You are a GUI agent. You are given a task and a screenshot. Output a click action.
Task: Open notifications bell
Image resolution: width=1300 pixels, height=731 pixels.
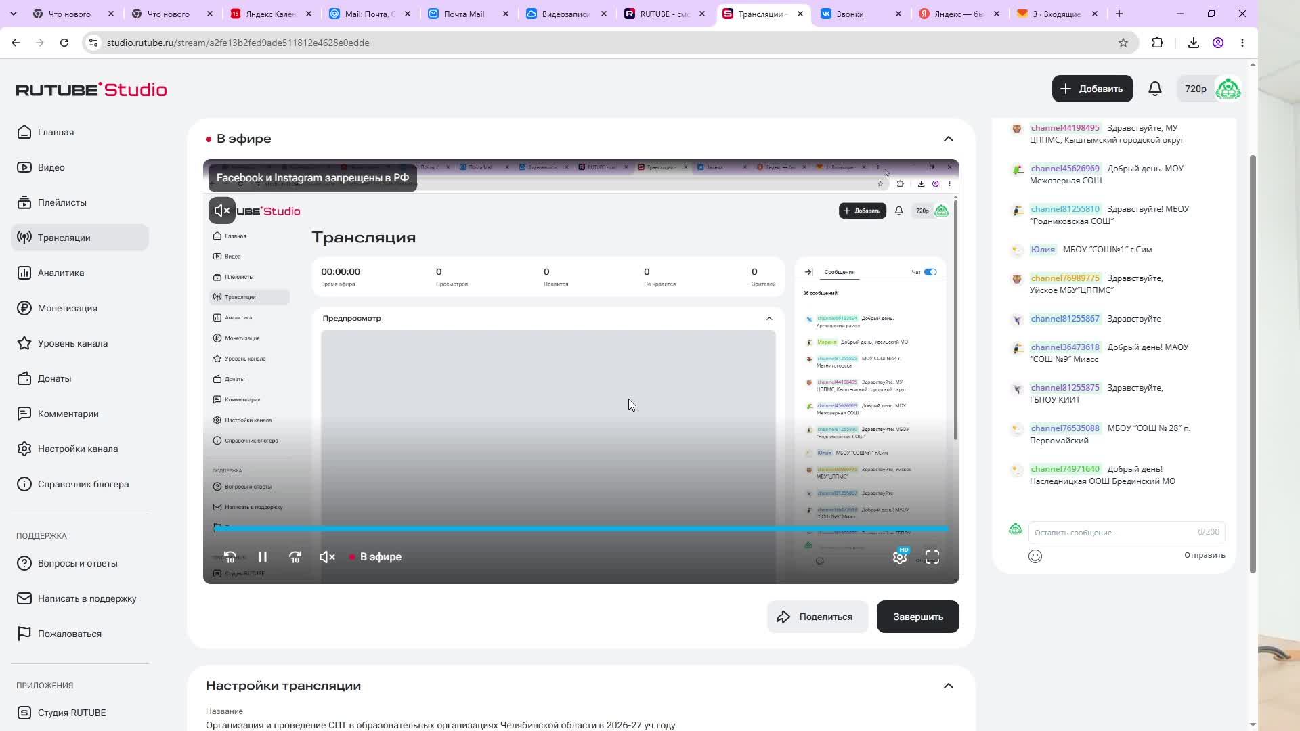click(1155, 89)
